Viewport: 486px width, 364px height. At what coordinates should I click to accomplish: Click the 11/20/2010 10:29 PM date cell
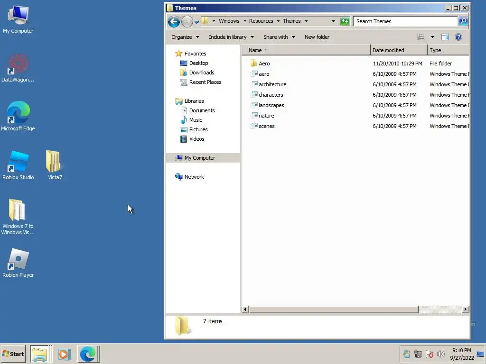point(397,64)
